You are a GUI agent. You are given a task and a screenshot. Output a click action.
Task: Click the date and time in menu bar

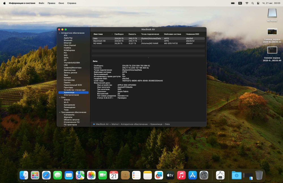(x=271, y=3)
